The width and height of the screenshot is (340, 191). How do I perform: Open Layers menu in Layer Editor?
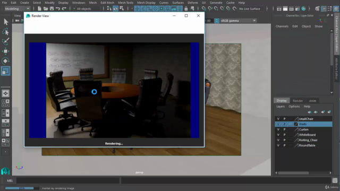pos(280,107)
